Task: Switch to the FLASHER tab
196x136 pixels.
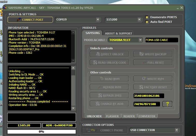Action: tap(112, 116)
